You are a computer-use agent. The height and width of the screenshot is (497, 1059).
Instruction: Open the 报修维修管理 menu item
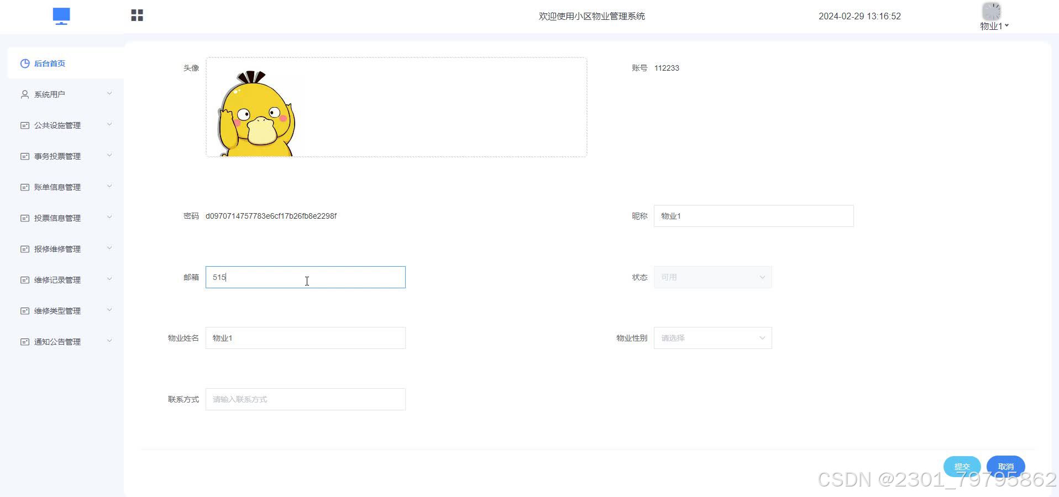pos(66,249)
